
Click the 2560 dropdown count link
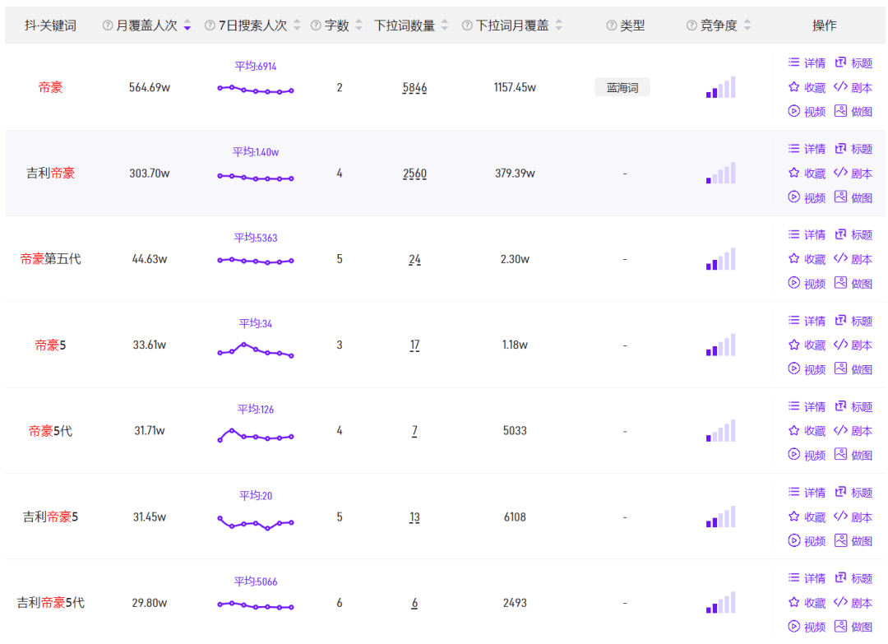(x=414, y=174)
